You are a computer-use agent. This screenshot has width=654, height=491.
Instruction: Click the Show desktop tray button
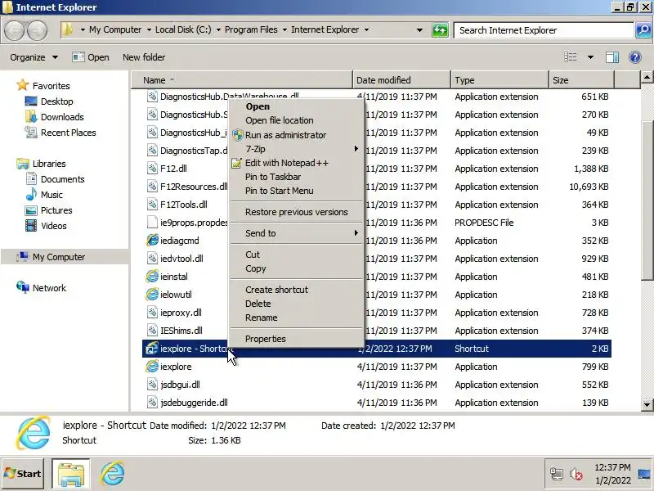[x=644, y=474]
